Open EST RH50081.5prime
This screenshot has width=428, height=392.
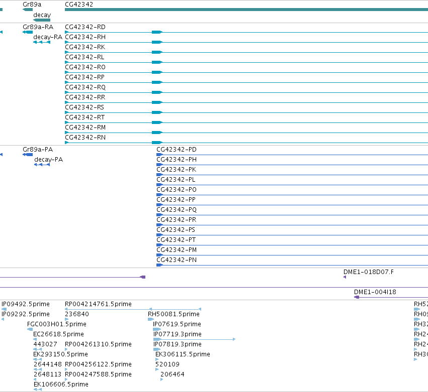174,314
